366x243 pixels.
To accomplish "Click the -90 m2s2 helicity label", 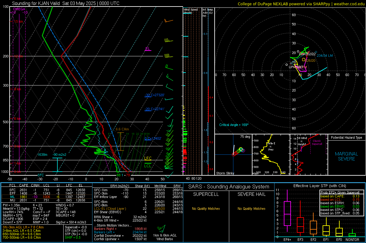I will tap(59, 155).
